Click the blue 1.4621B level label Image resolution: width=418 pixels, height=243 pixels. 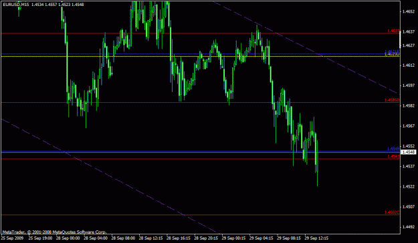(x=392, y=51)
